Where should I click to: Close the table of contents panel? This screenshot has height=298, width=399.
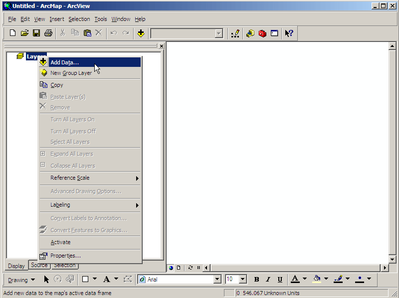pyautogui.click(x=162, y=46)
